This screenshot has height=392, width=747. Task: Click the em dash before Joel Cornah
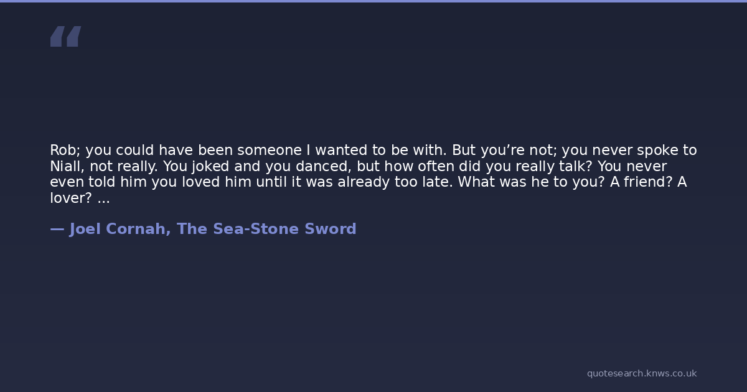[x=57, y=229]
